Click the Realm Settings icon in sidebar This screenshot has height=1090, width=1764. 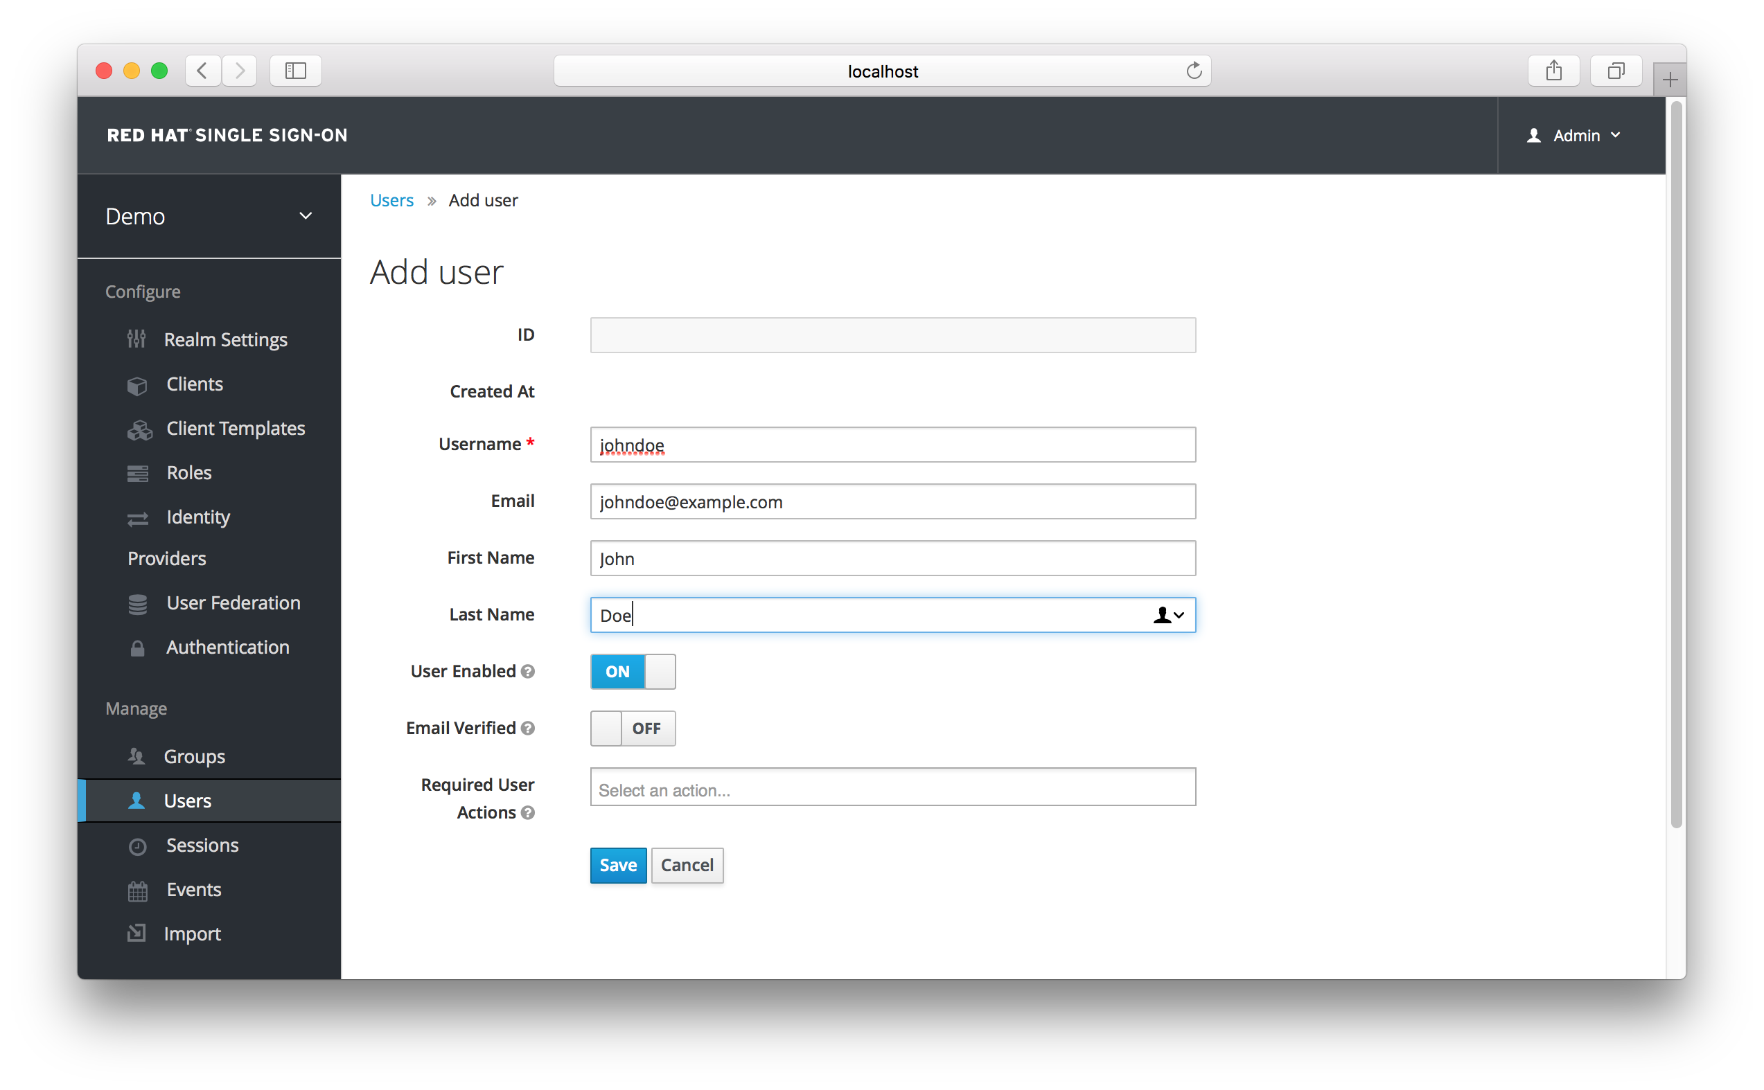pos(137,339)
